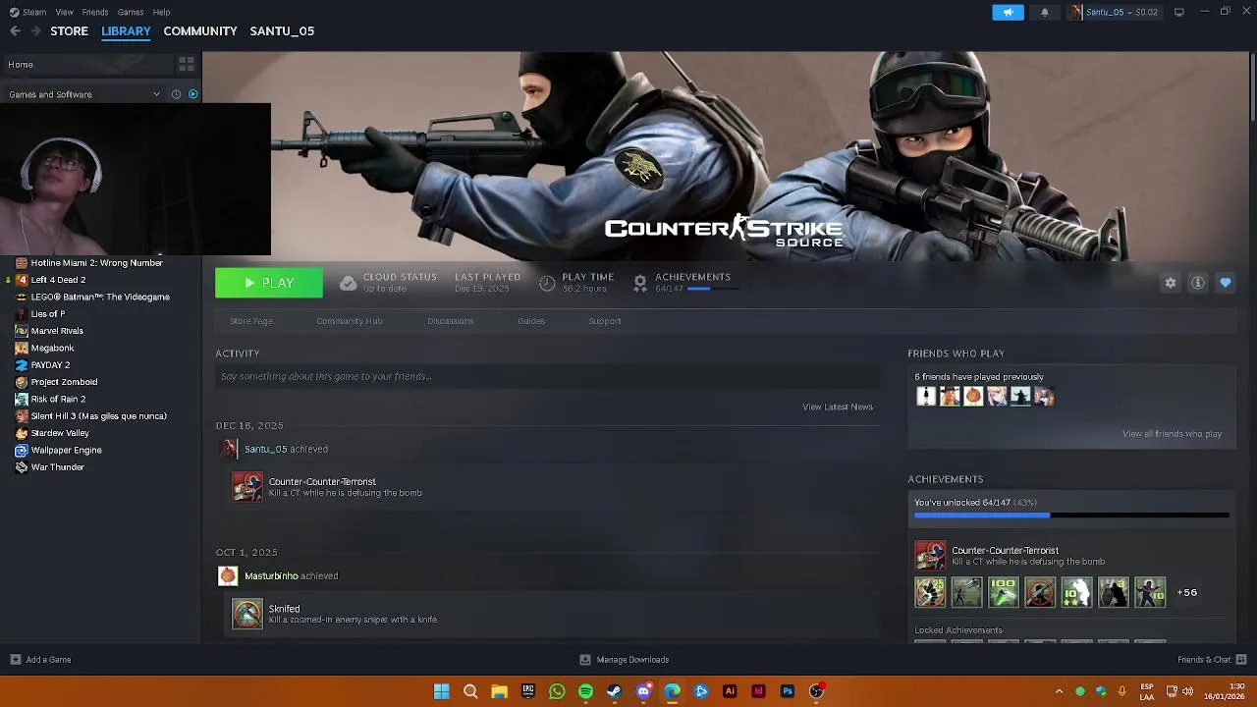The height and width of the screenshot is (707, 1257).
Task: Select Home in library sidebar
Action: click(88, 65)
